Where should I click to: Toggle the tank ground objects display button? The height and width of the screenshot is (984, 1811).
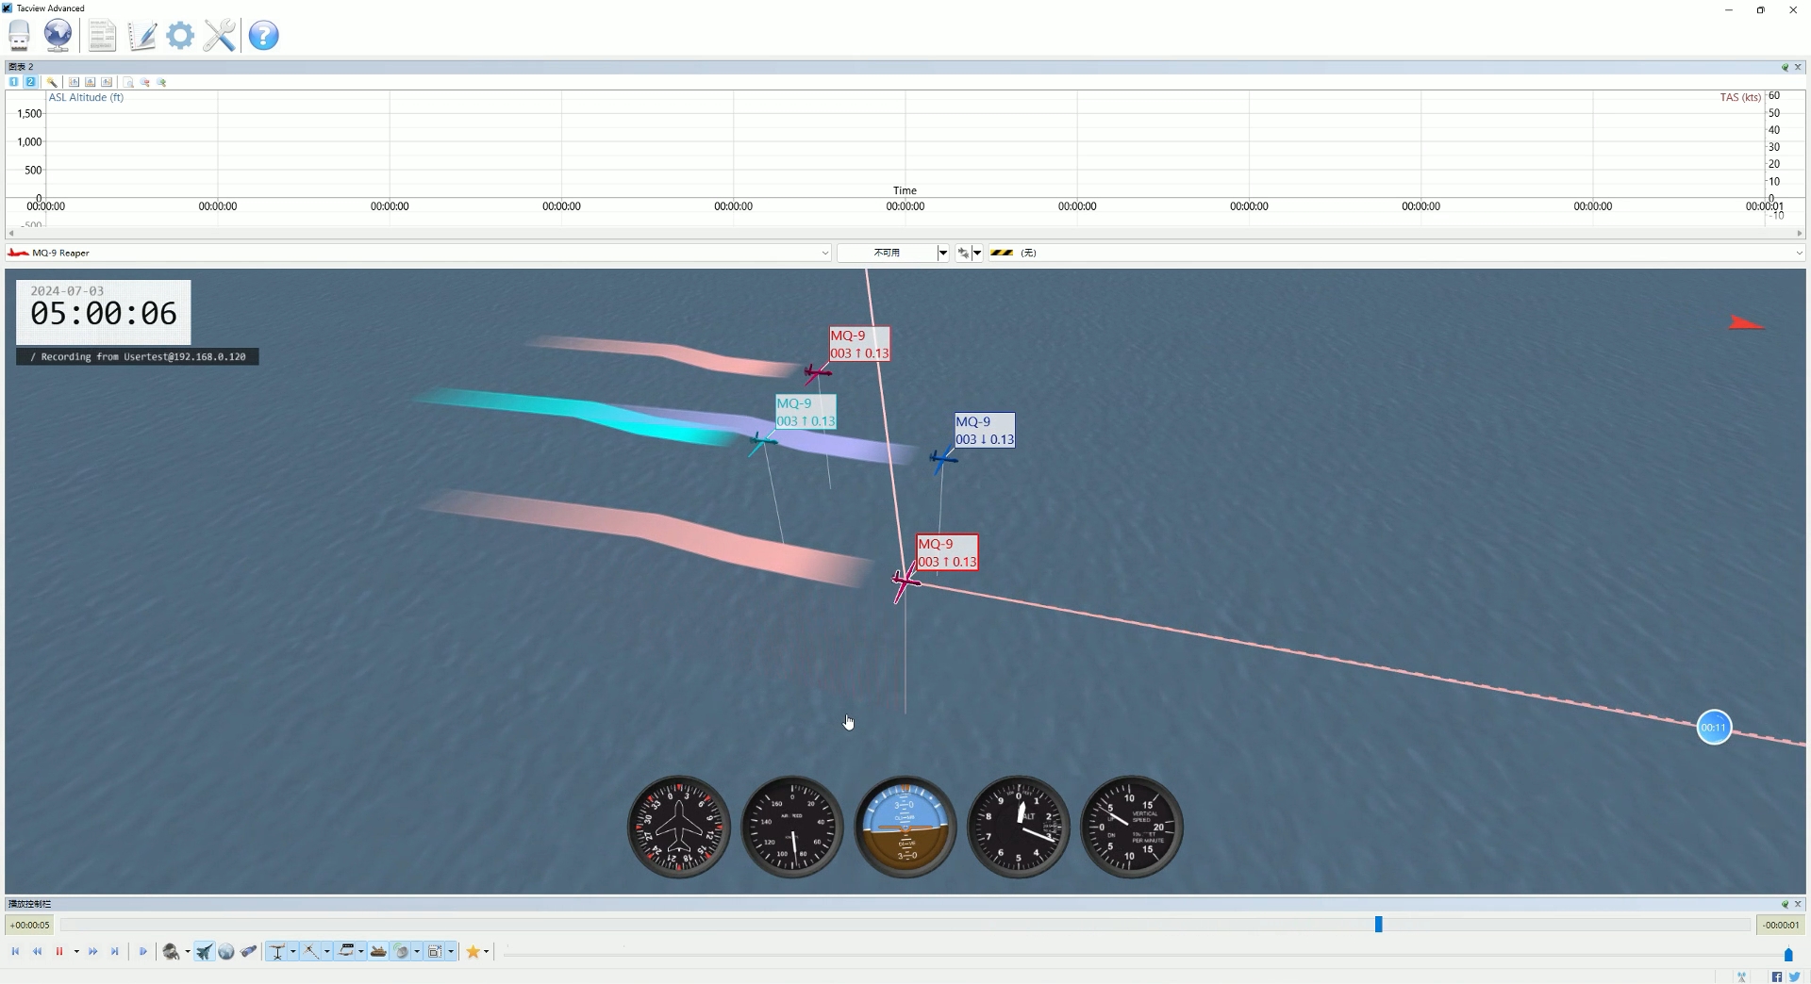(378, 952)
